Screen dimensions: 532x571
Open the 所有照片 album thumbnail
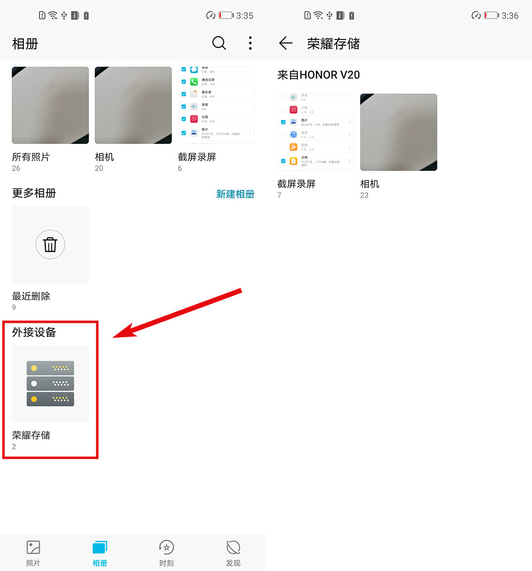51,105
